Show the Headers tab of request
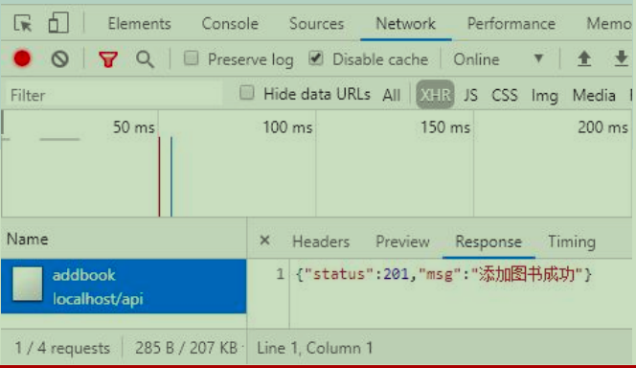Screen dimensions: 636x368 (321, 241)
